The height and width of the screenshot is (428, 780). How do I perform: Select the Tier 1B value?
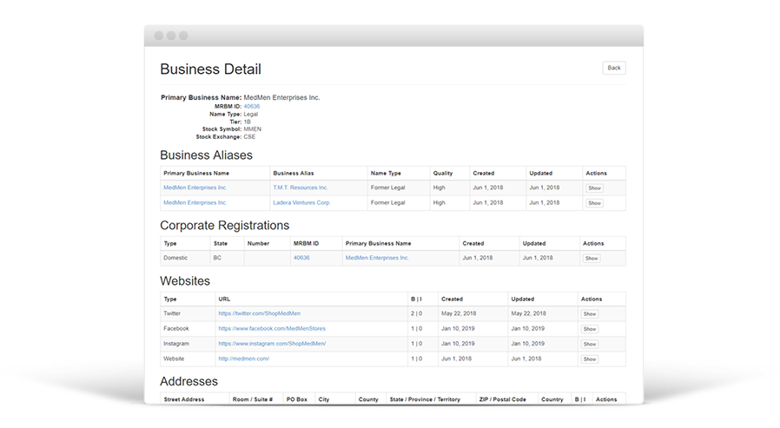248,122
